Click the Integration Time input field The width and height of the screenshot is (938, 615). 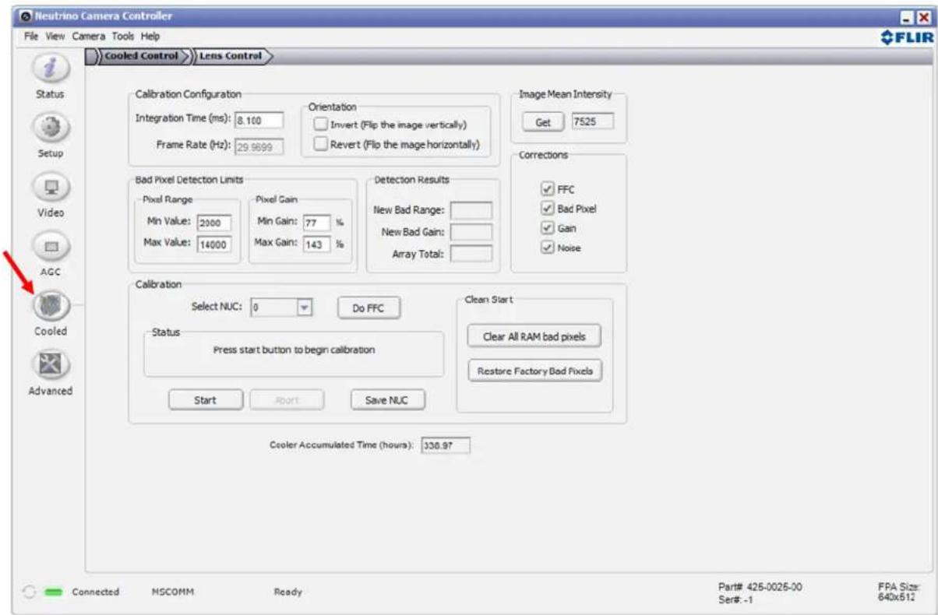pyautogui.click(x=258, y=120)
